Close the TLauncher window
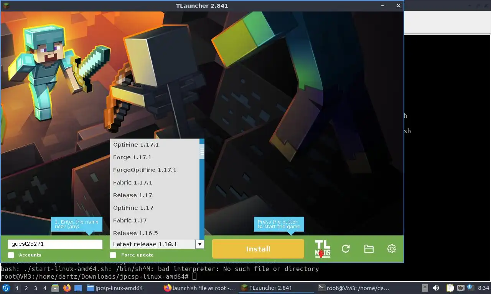 tap(398, 6)
